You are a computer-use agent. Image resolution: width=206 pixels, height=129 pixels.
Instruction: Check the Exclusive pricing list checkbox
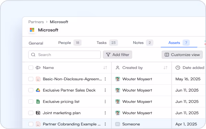(31, 102)
